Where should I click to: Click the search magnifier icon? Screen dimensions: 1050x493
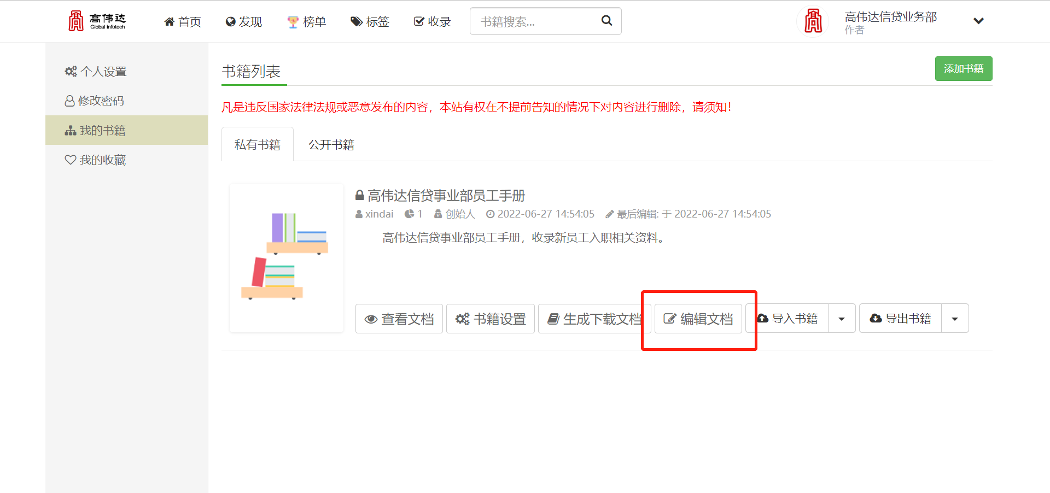(x=606, y=21)
